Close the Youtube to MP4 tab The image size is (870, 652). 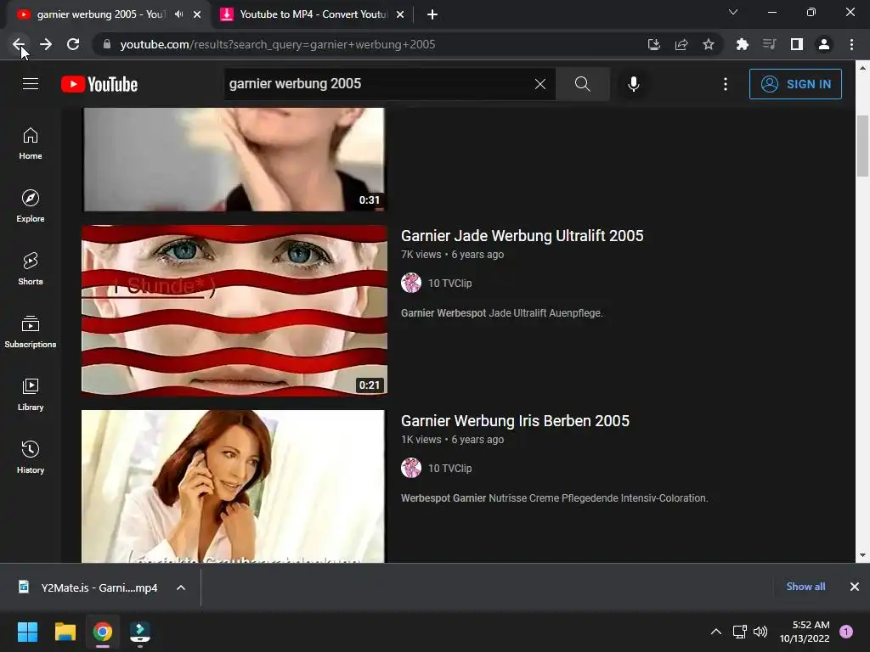(x=400, y=14)
